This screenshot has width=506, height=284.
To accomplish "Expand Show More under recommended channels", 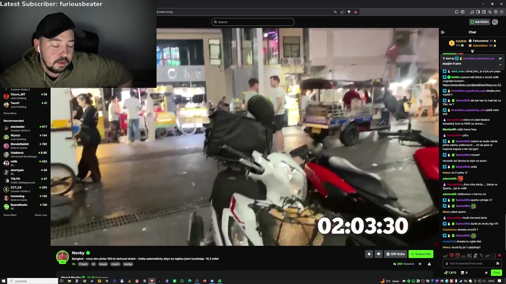I will coord(10,215).
